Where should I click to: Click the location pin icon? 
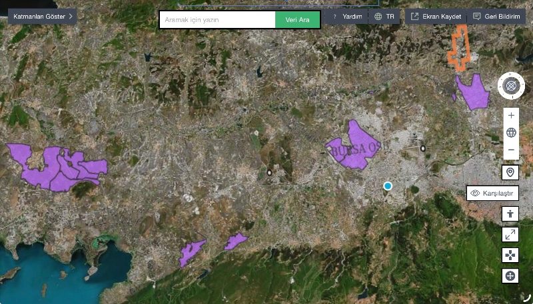click(x=510, y=173)
